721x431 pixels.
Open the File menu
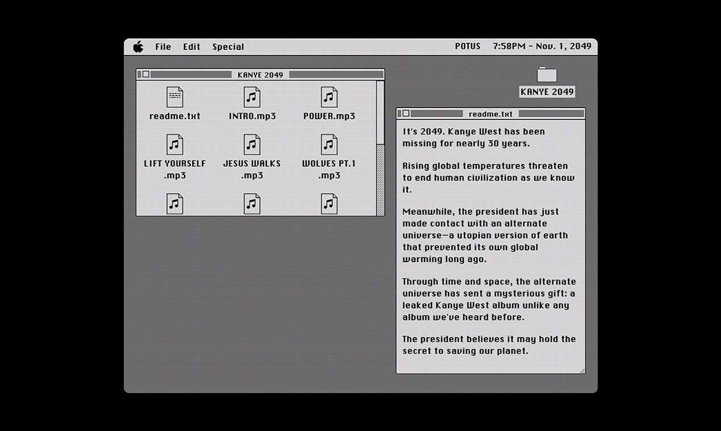coord(163,47)
